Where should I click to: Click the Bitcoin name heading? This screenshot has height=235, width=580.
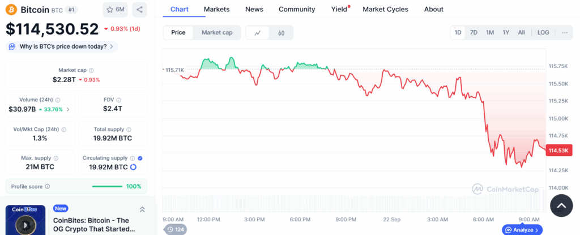point(35,10)
